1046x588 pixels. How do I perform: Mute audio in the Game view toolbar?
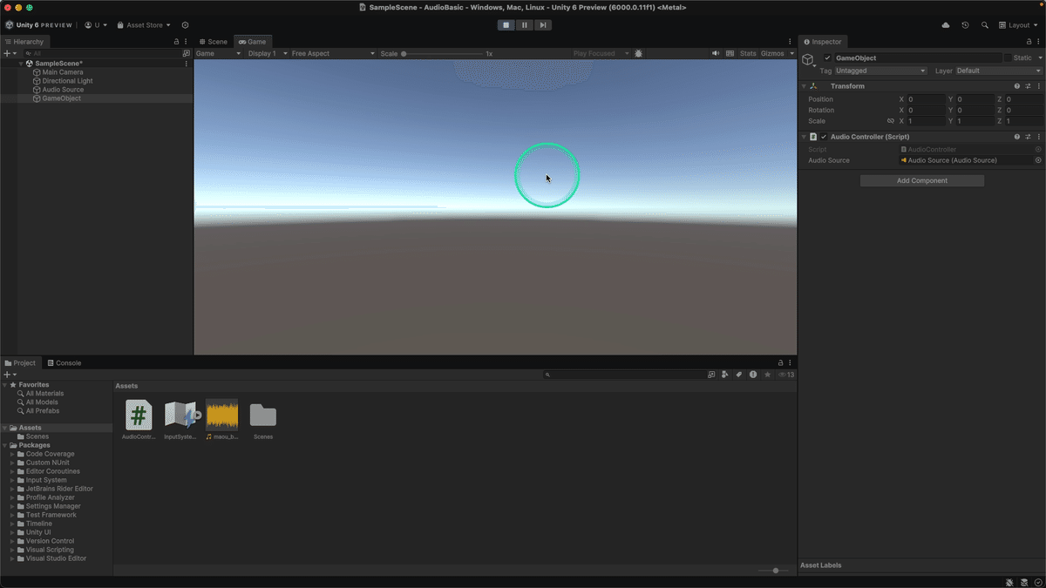point(716,53)
